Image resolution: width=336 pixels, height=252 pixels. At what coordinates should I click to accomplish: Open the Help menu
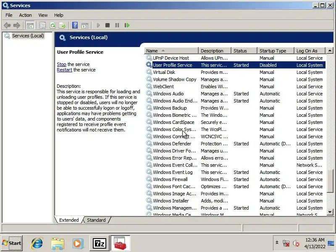(x=58, y=15)
